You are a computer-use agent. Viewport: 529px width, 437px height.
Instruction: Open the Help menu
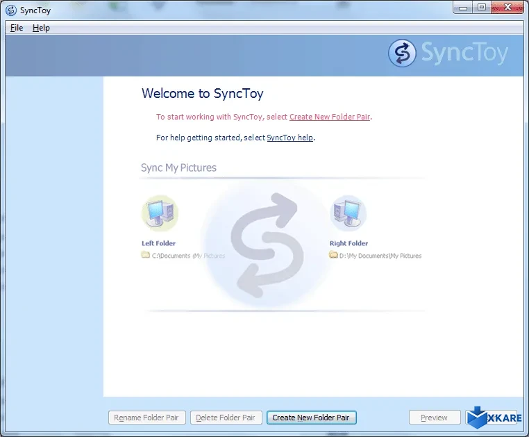point(41,28)
